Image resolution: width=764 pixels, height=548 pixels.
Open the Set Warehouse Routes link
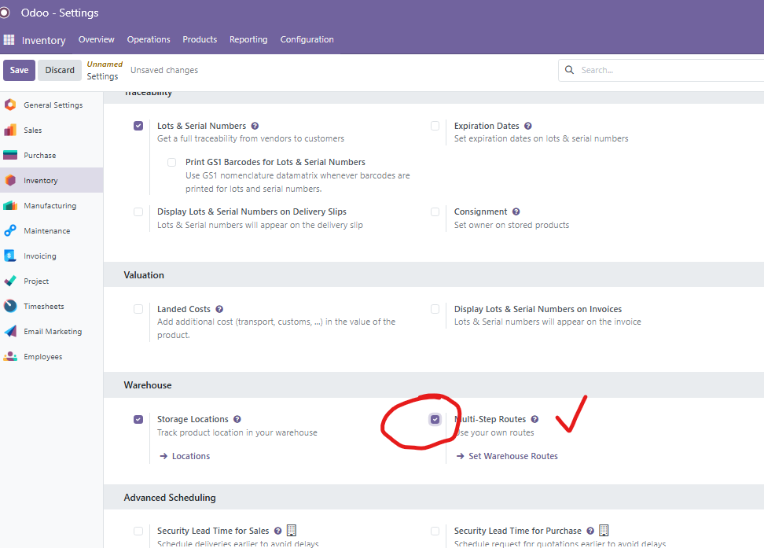[x=512, y=456]
